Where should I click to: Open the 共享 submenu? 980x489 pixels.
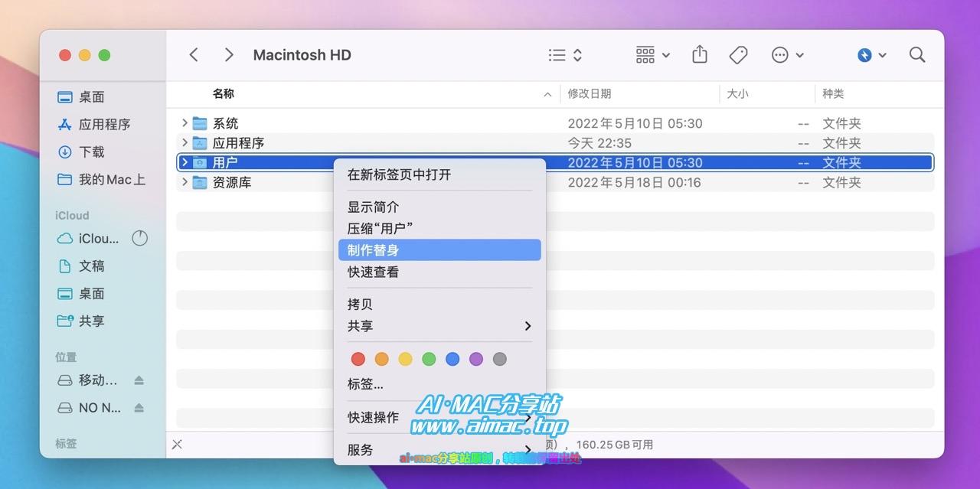point(439,326)
